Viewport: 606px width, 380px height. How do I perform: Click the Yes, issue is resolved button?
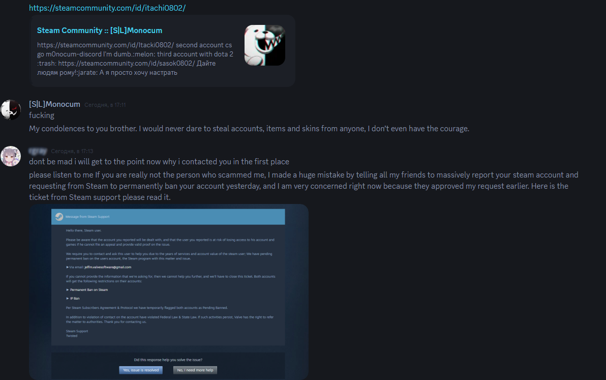(x=141, y=370)
